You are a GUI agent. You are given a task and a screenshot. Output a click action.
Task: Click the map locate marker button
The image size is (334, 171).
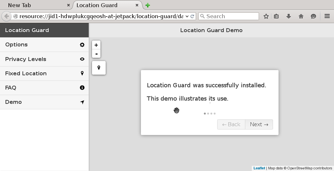99,68
